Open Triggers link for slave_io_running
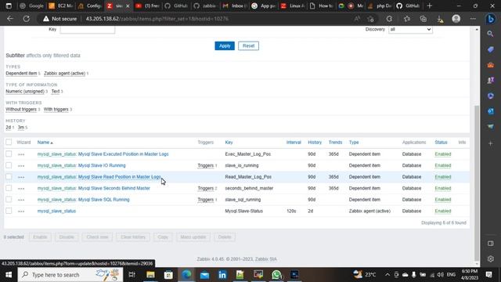501x282 pixels. pos(205,165)
